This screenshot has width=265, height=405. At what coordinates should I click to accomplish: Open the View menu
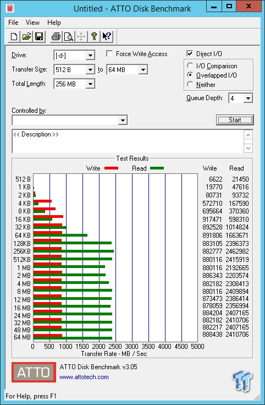(x=32, y=23)
